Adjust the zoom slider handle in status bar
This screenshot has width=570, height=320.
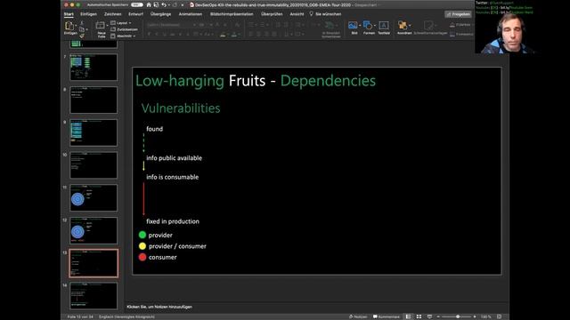tap(458, 316)
